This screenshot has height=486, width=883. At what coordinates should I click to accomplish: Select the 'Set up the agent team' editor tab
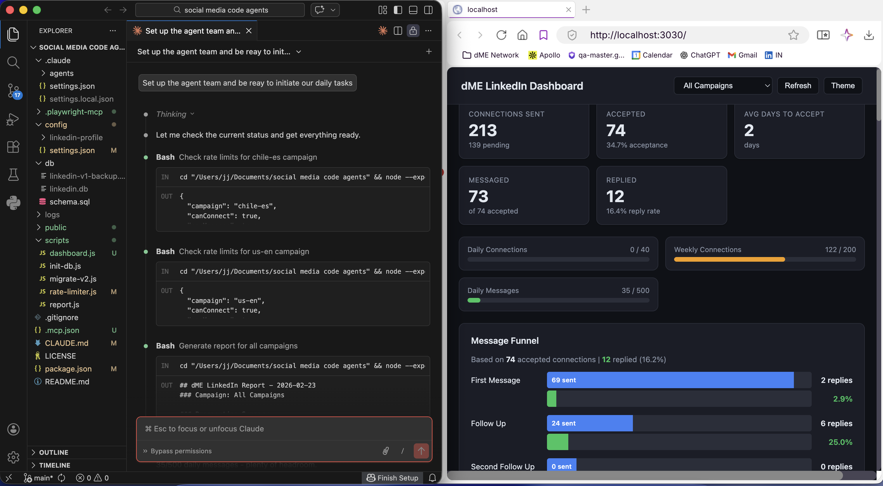point(192,31)
